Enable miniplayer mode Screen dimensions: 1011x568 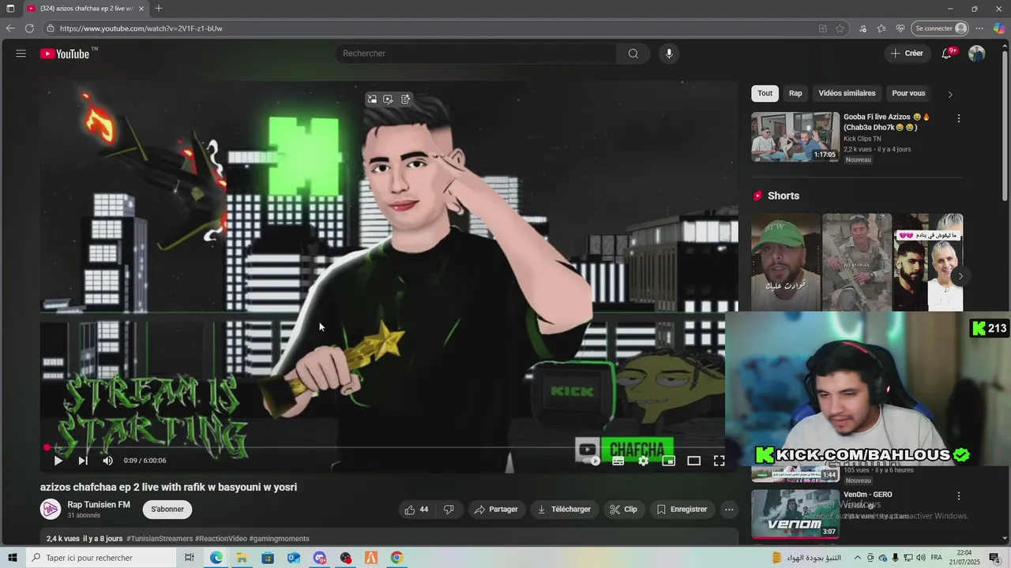point(669,461)
